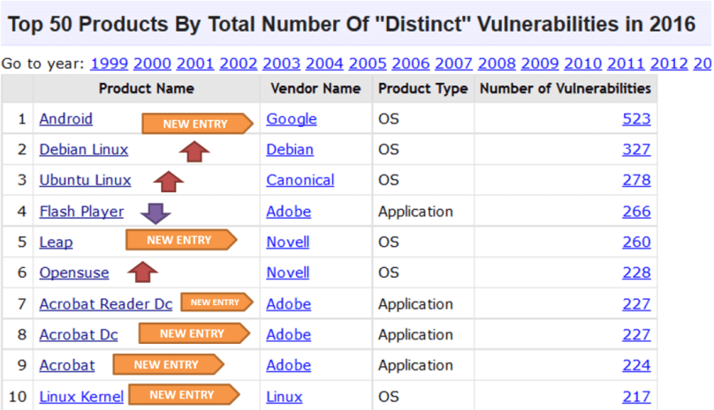This screenshot has width=714, height=410.
Task: Click the purple down arrow beside Flash Player
Action: 156,213
